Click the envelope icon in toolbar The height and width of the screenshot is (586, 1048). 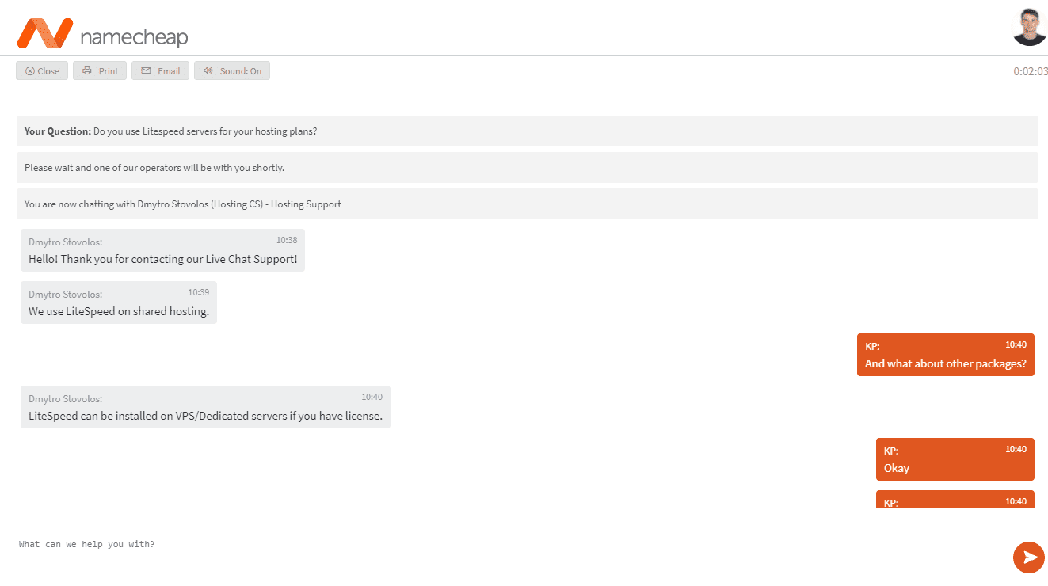pos(146,71)
